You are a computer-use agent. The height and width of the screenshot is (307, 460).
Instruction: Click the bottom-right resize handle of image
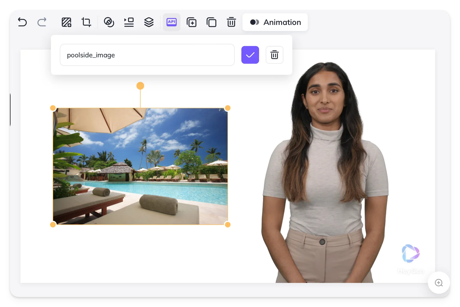click(228, 225)
